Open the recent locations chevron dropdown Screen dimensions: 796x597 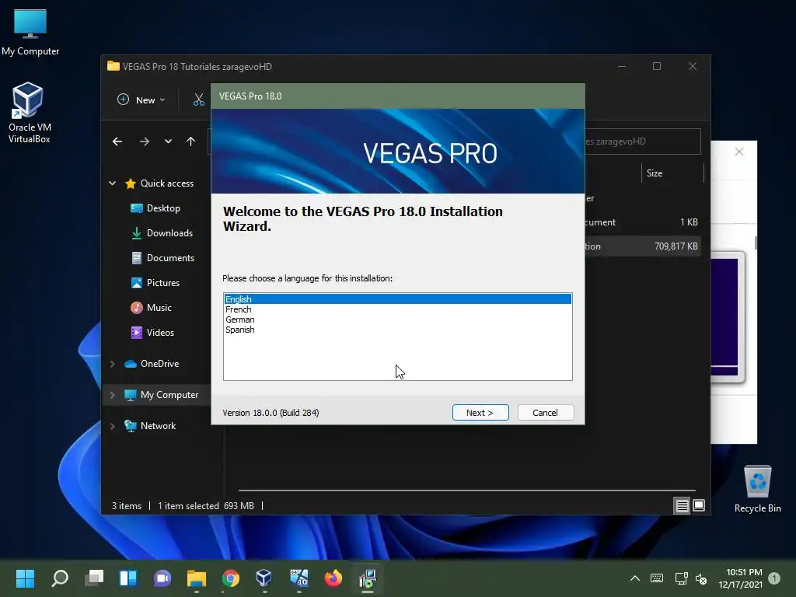(168, 141)
